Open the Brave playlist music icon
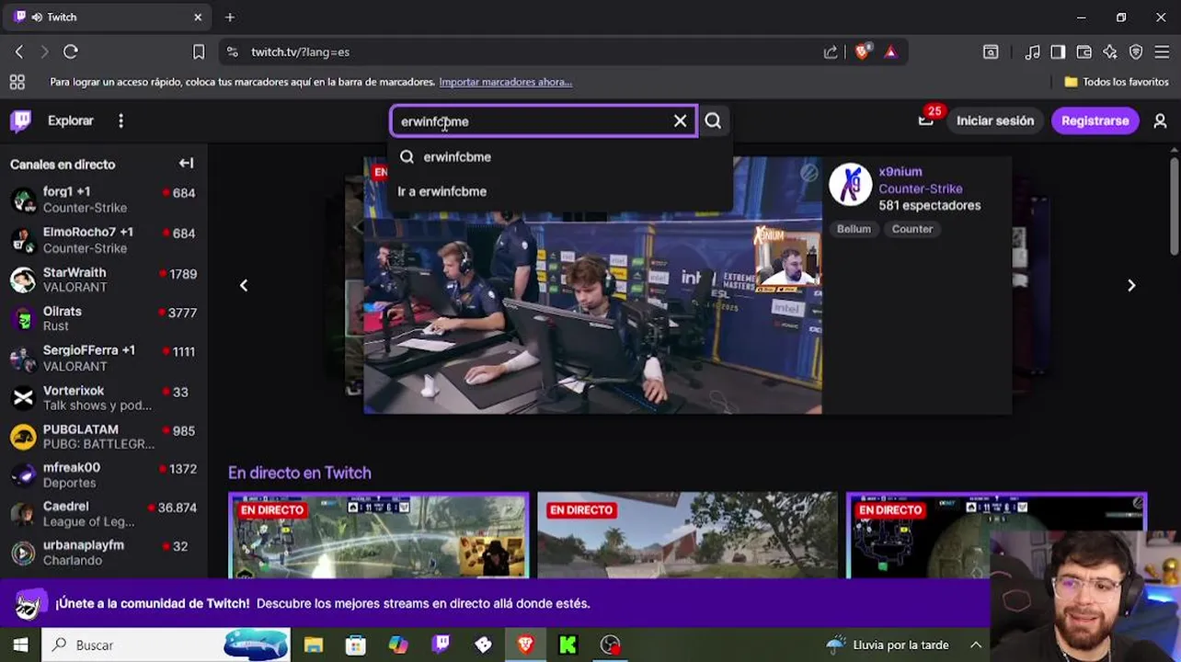Viewport: 1181px width, 662px height. point(1033,51)
